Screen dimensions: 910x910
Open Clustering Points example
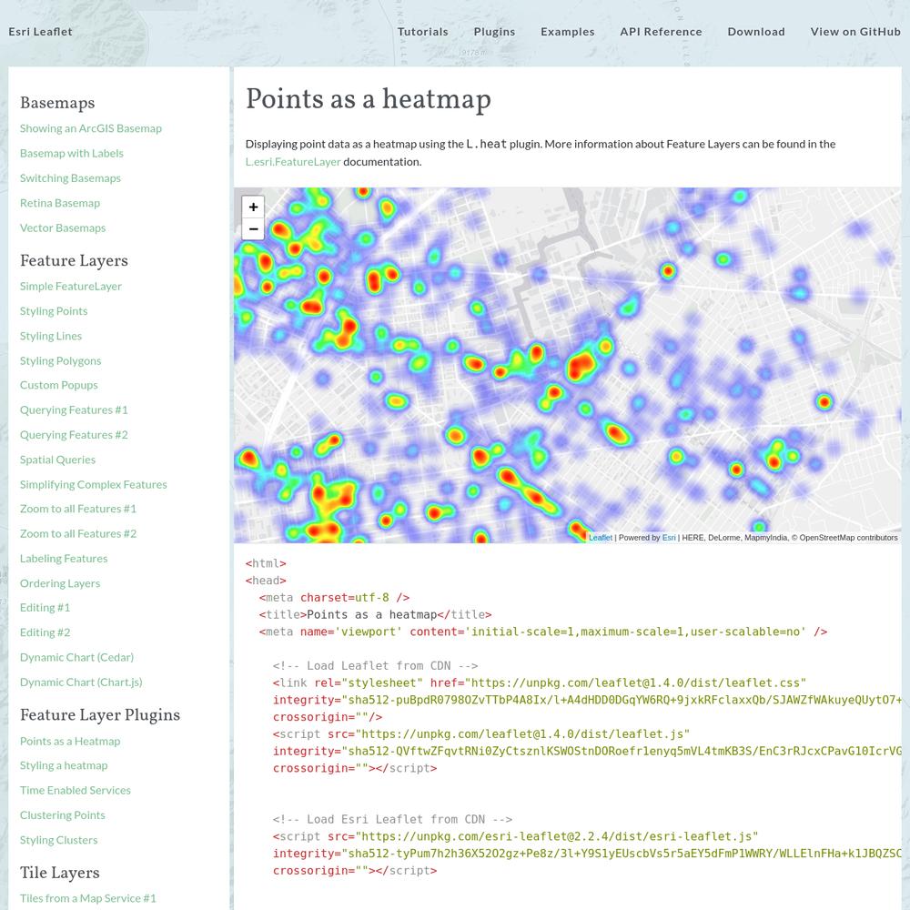tap(63, 816)
